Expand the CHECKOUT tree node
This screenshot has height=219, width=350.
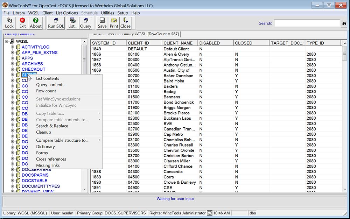tap(13, 69)
